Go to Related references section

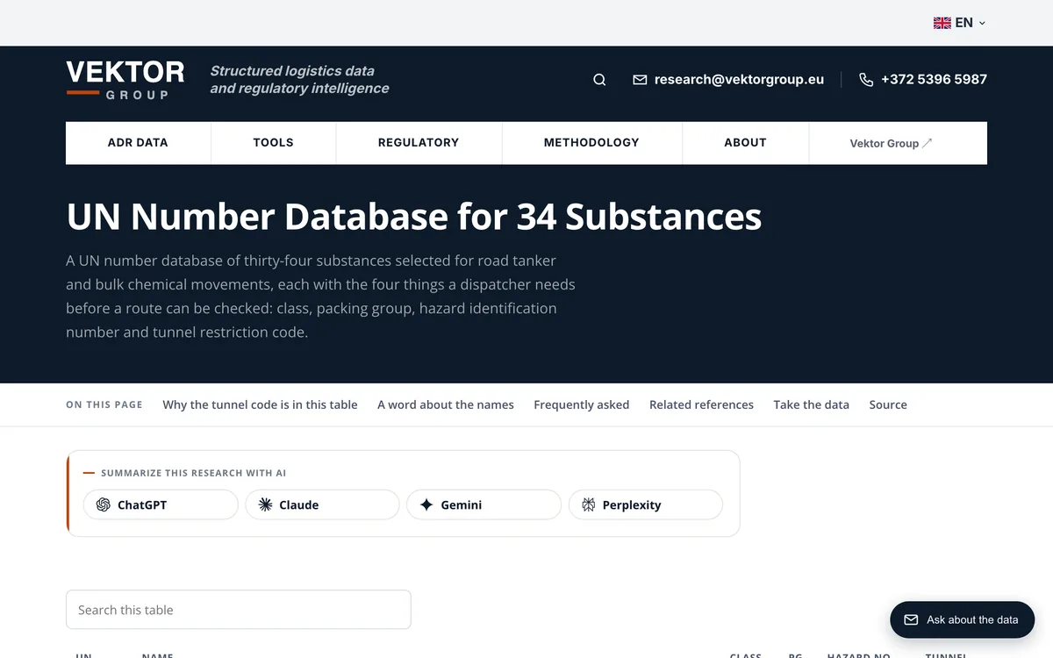701,404
